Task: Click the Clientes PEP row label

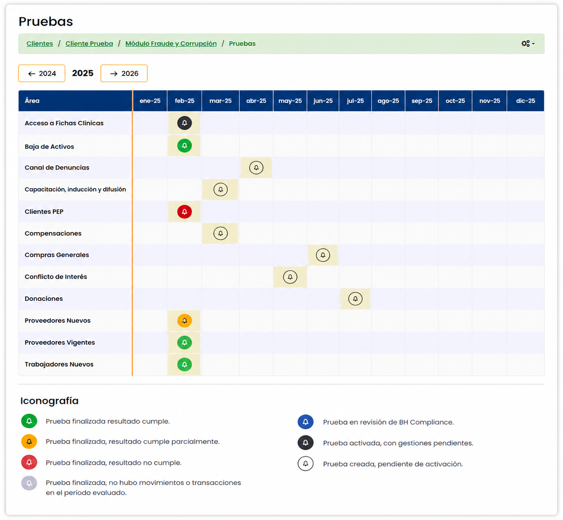Action: 44,212
